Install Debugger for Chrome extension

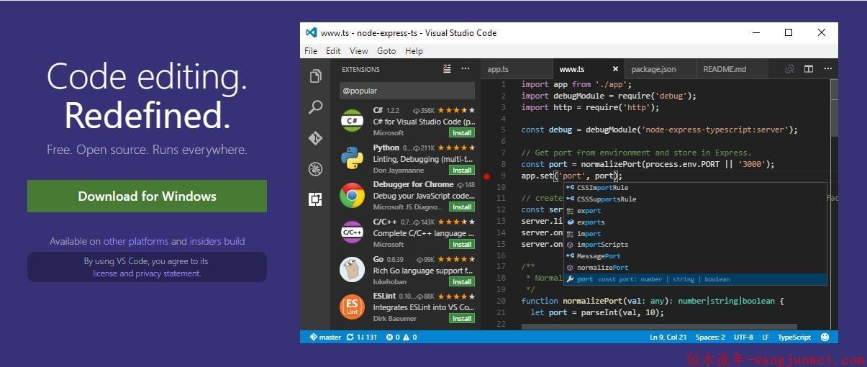[462, 207]
